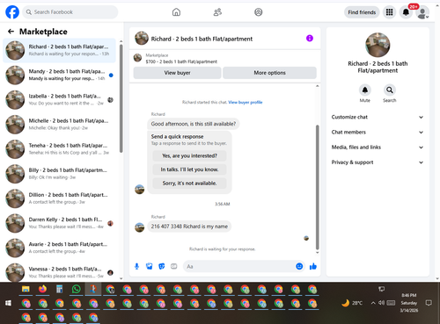Expand Chat members section
This screenshot has height=324, width=440.
point(378,132)
